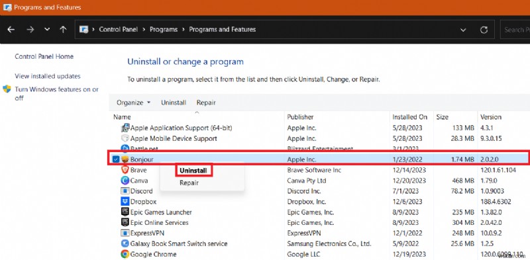This screenshot has height=260, width=530.
Task: Click the Galaxy Book Smart Switch icon
Action: (125, 243)
